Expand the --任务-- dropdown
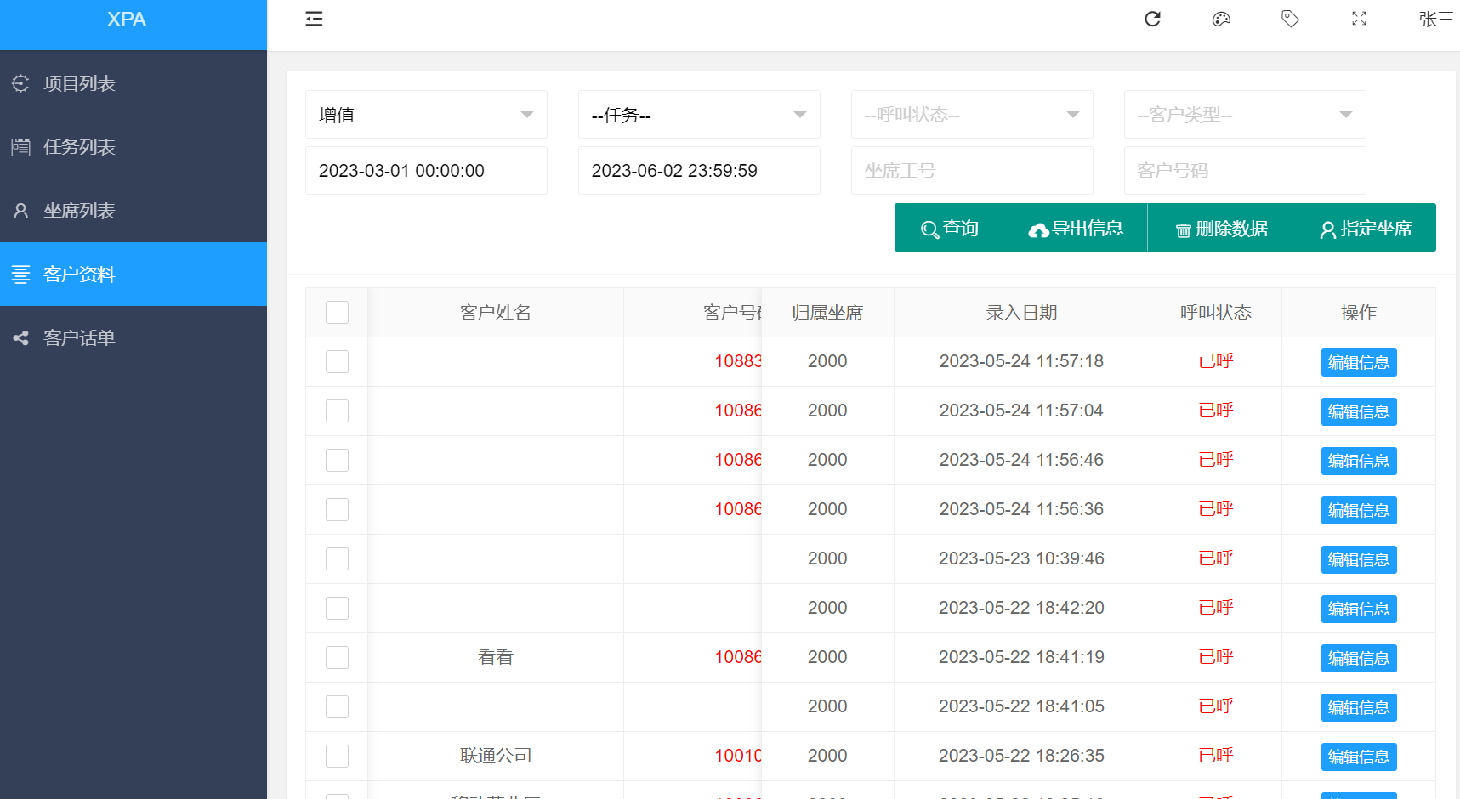This screenshot has height=799, width=1460. click(x=699, y=115)
